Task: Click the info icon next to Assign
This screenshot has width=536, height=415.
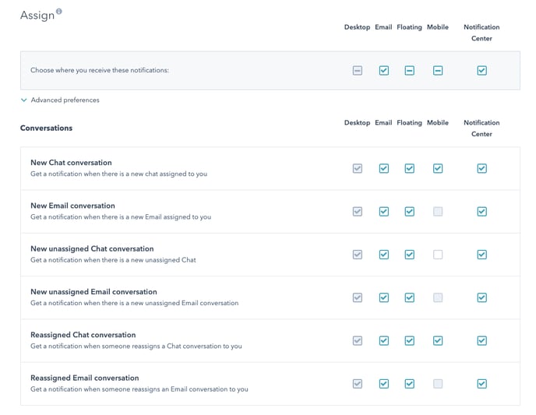Action: 59,12
